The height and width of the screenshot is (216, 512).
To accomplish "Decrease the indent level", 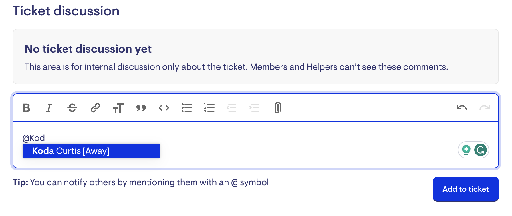I will pos(231,108).
